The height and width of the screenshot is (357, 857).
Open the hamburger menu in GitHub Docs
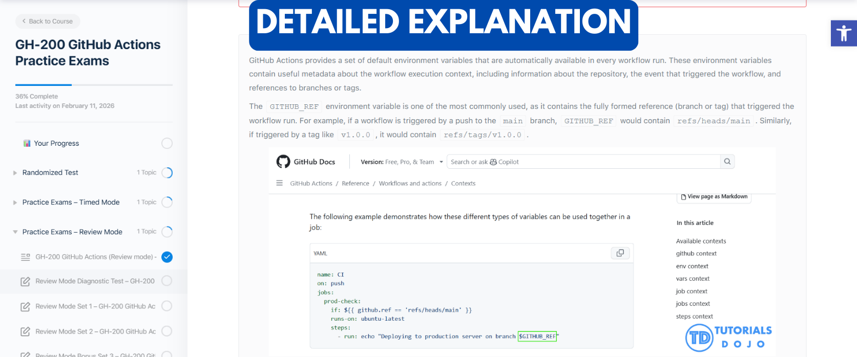click(x=279, y=183)
